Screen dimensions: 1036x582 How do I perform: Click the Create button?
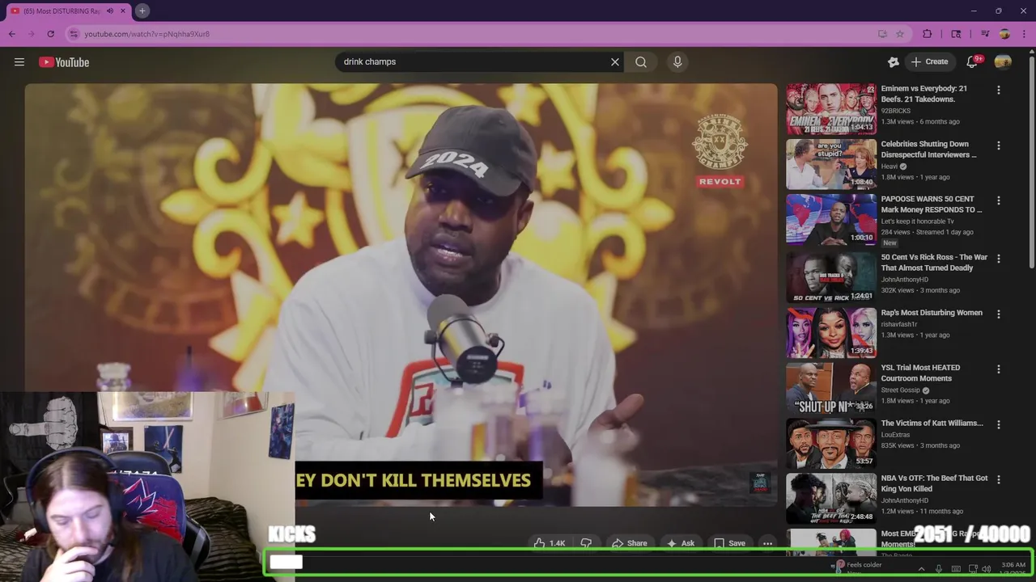tap(929, 62)
